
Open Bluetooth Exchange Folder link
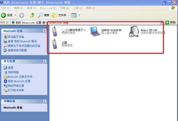[x=20, y=77]
